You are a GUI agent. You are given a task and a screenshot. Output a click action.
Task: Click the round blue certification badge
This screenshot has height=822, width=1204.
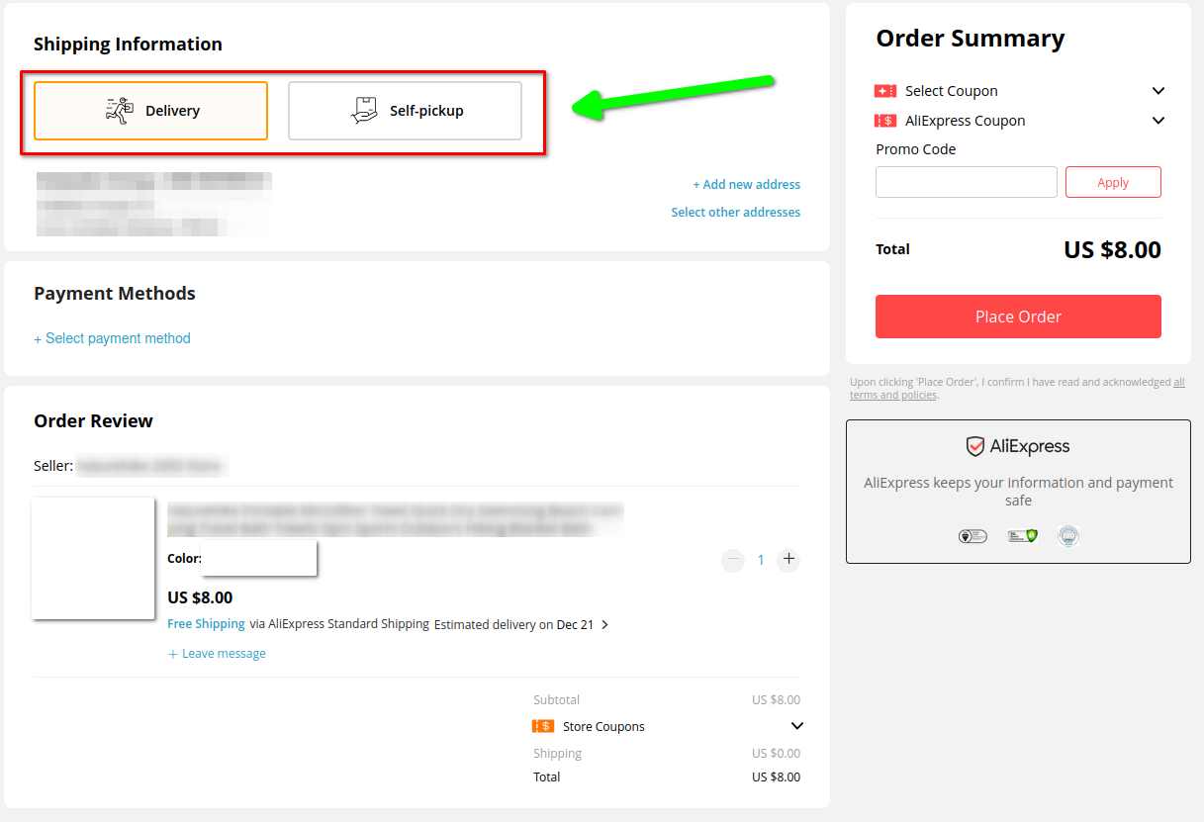tap(1068, 536)
